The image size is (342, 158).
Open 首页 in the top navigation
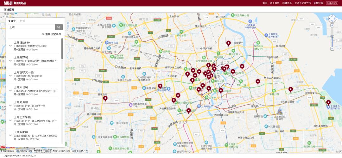pos(265,3)
